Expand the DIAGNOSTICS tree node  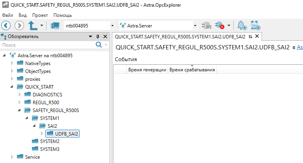[20, 94]
